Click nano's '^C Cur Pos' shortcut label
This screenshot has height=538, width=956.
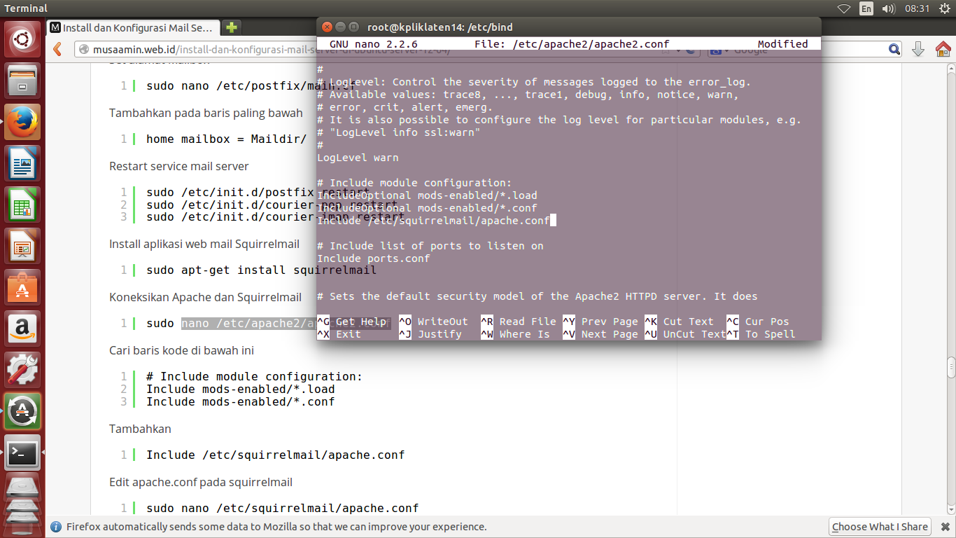click(758, 322)
